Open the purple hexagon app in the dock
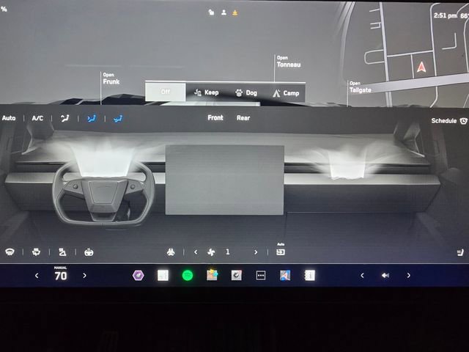This screenshot has height=352, width=469. click(x=139, y=276)
